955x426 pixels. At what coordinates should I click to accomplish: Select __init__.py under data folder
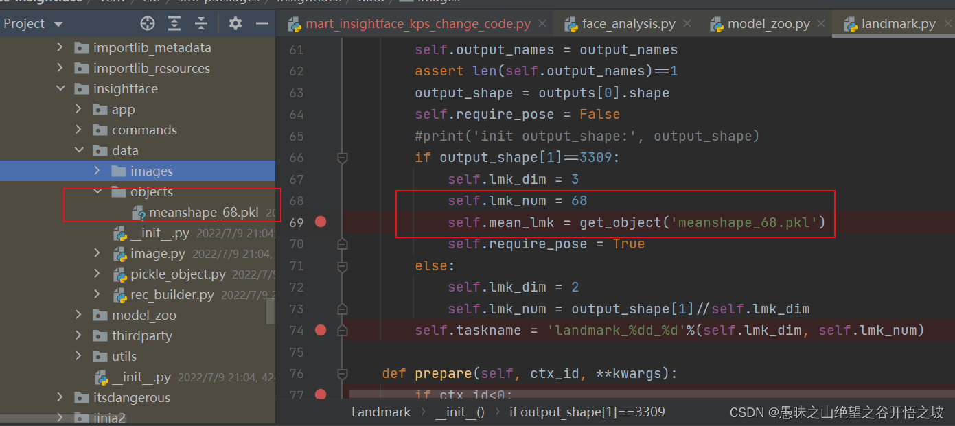160,233
